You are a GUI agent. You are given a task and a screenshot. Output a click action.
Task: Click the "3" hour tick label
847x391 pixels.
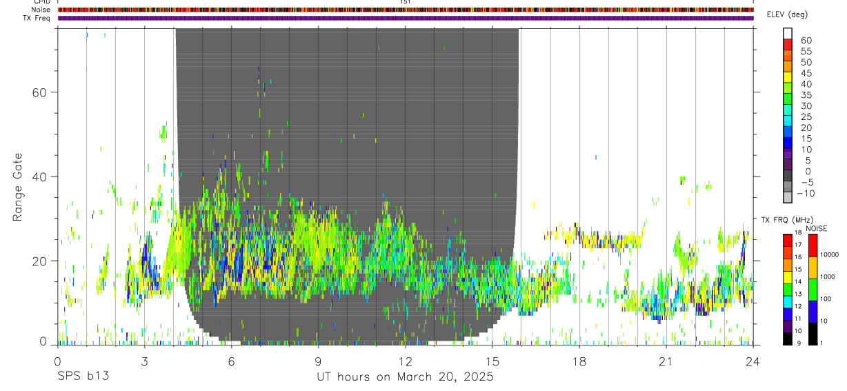tap(144, 361)
